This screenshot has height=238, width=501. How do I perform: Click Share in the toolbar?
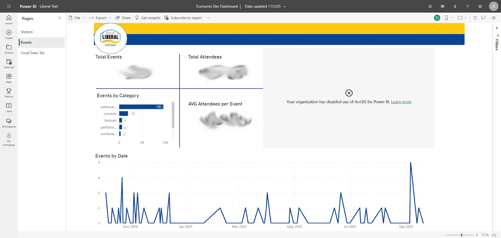tap(123, 18)
